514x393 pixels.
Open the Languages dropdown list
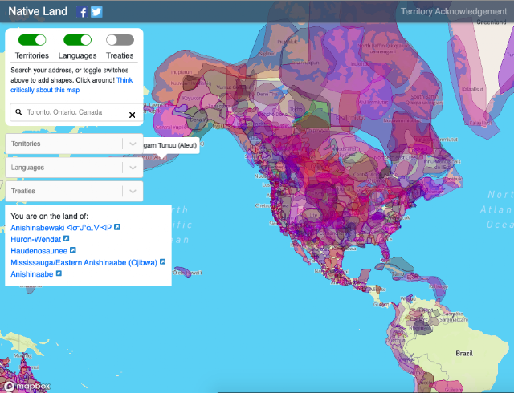75,168
